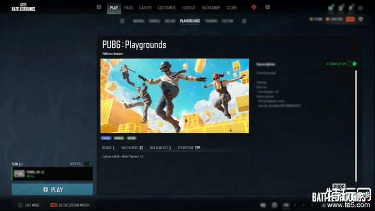
Task: Click the 'MAX TEAM SIZE 1' value
Action: (x=160, y=148)
